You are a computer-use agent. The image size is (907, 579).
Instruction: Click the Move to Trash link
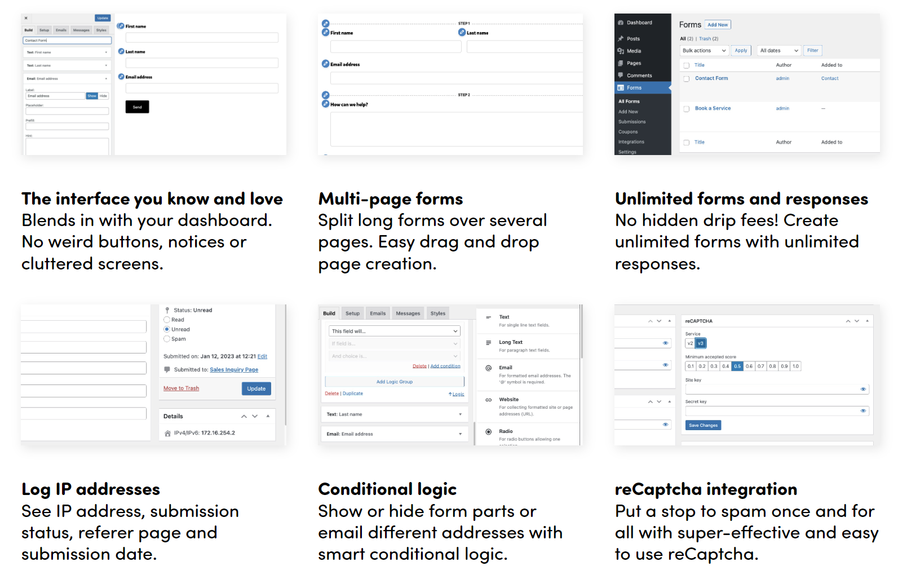pos(181,388)
